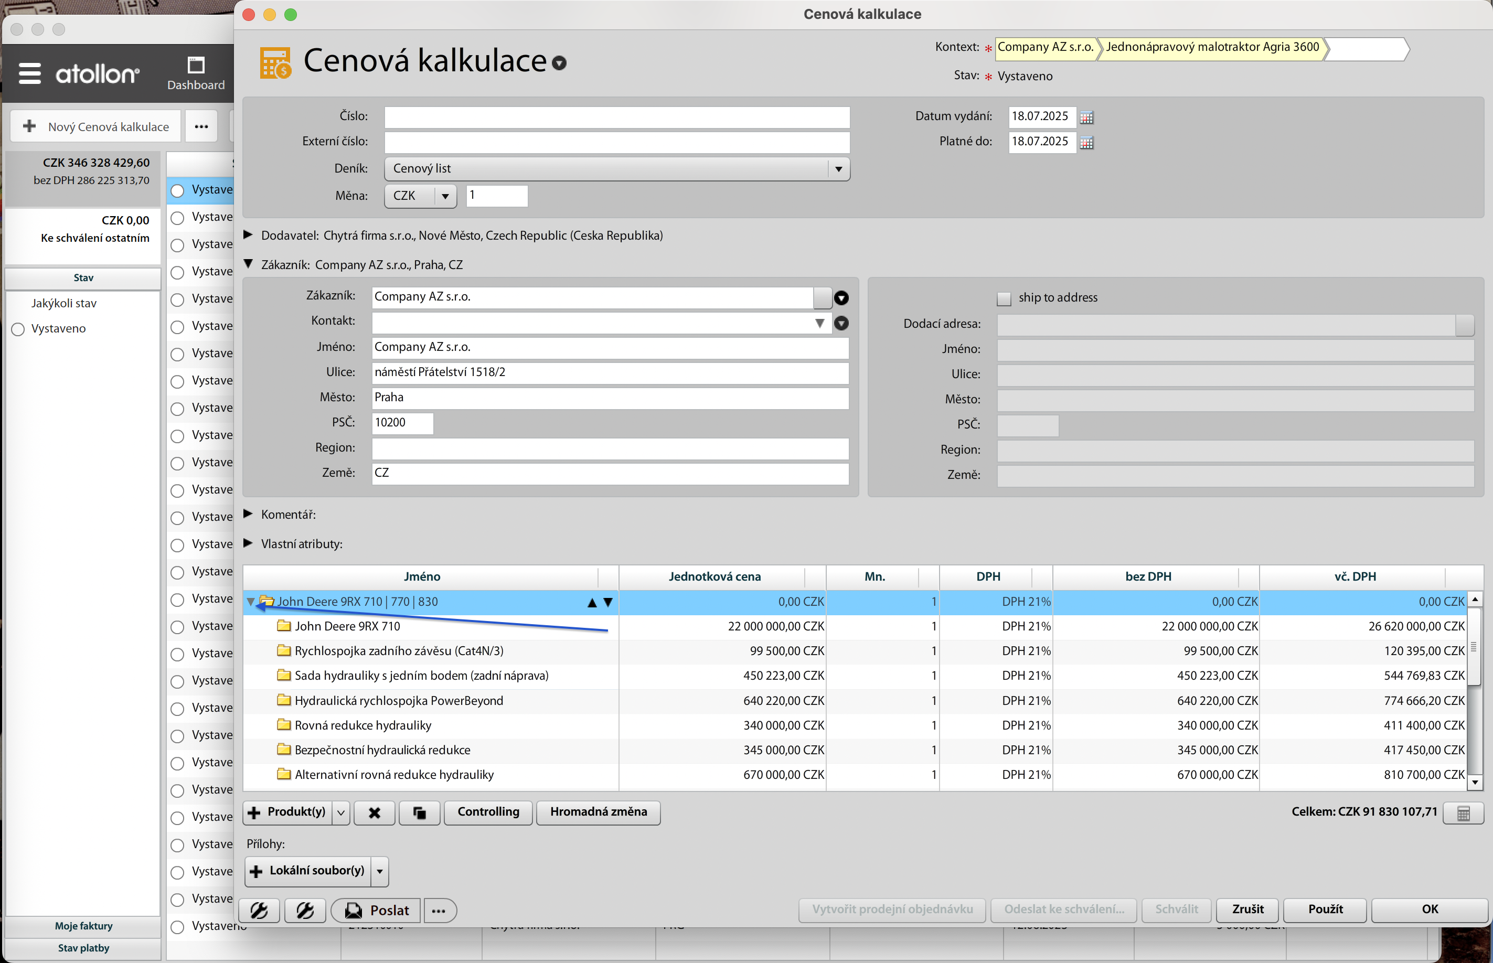Open round arrow menu next to Zákazník
The width and height of the screenshot is (1493, 963).
tap(841, 297)
